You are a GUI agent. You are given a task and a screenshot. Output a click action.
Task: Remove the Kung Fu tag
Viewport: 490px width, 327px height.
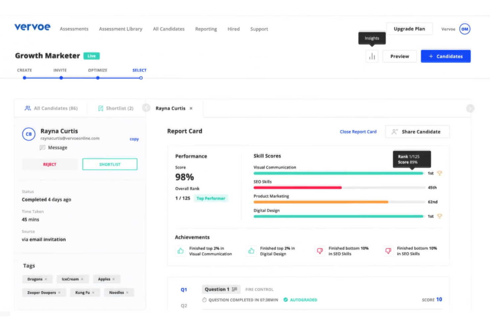(93, 293)
